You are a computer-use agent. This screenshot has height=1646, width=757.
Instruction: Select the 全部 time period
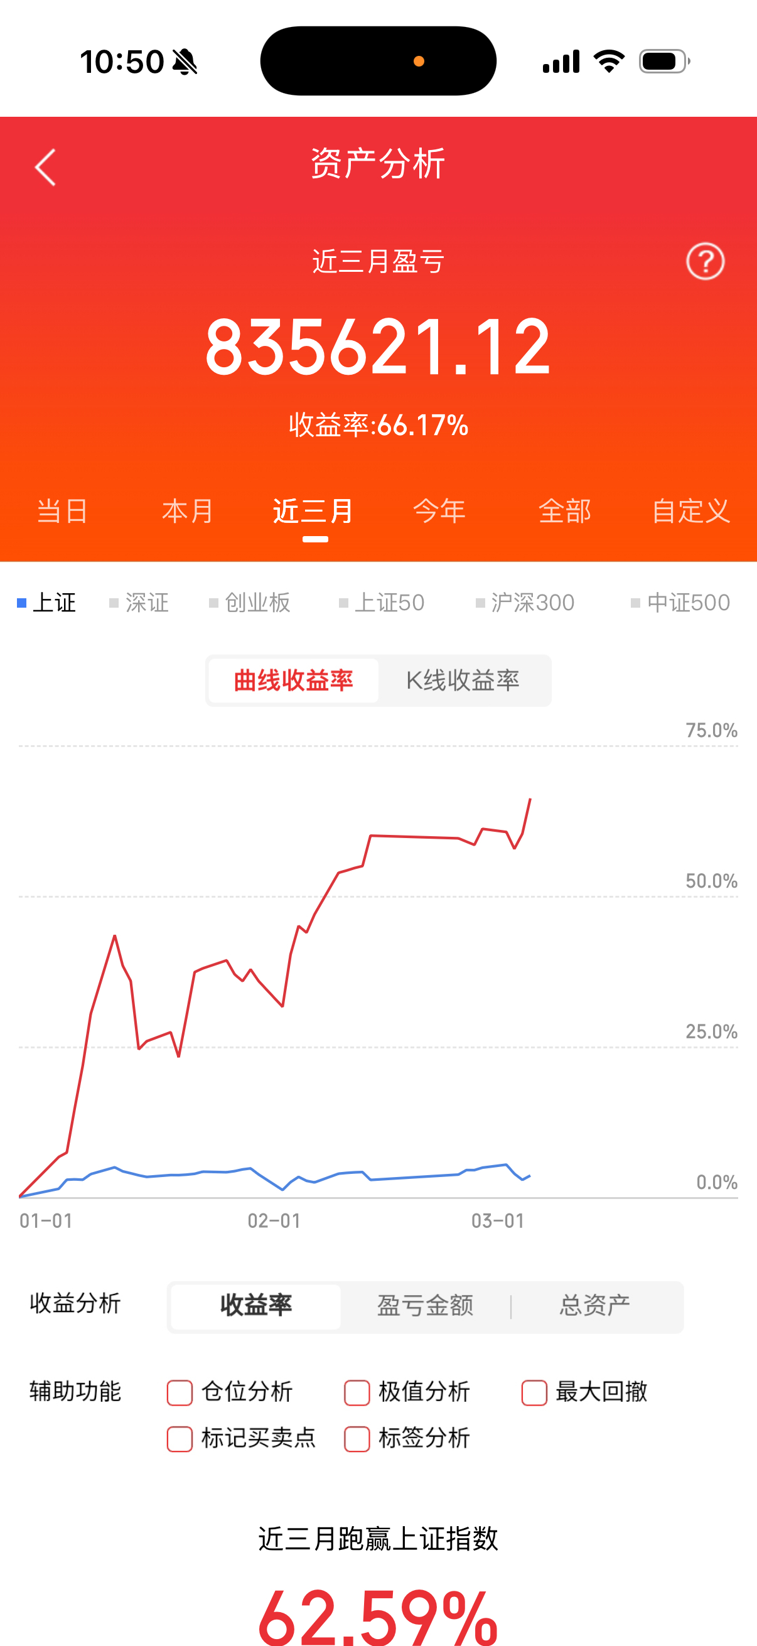click(565, 510)
